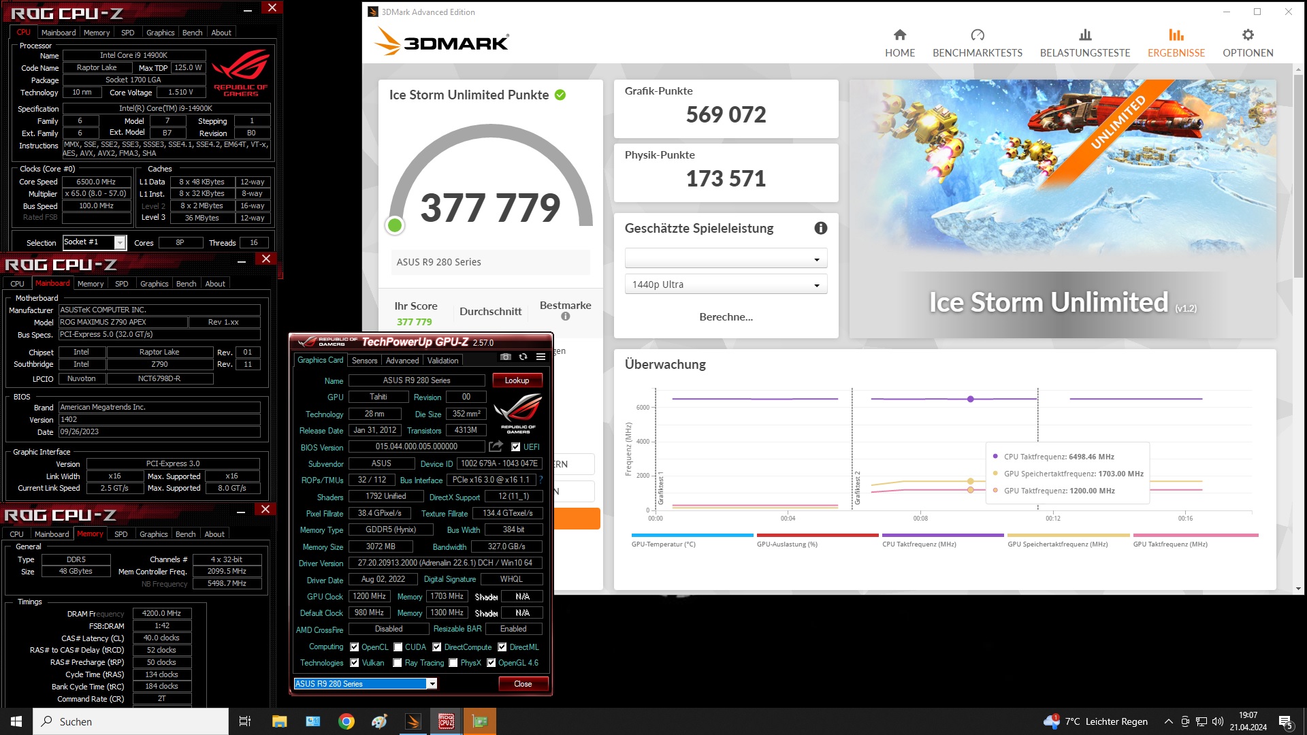Toggle the OpenGL 4.6 checkbox
The width and height of the screenshot is (1307, 735).
click(x=491, y=663)
